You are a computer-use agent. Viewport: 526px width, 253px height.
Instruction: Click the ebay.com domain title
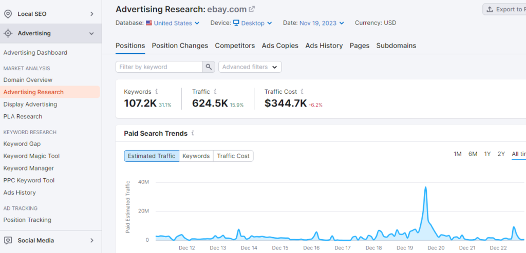pos(227,9)
